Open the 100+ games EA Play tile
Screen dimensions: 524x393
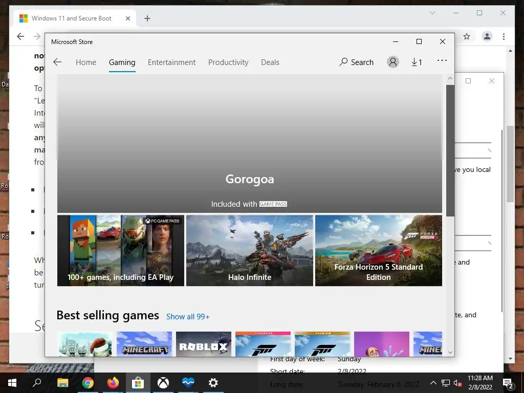pyautogui.click(x=121, y=251)
